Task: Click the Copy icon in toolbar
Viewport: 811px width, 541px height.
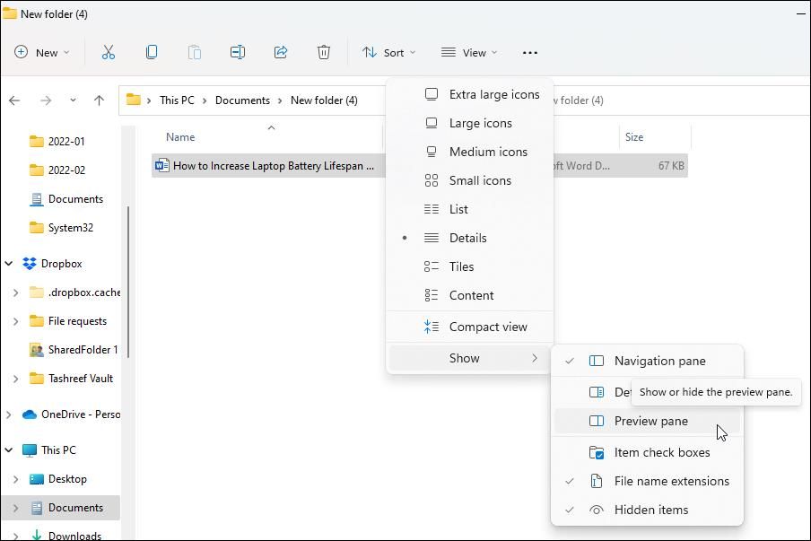Action: (x=152, y=52)
